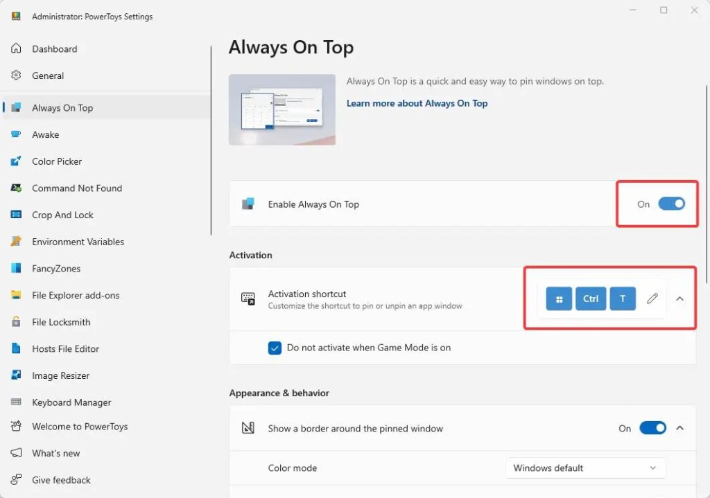Click the Always On Top sidebar icon
This screenshot has height=498, width=710.
(x=16, y=107)
